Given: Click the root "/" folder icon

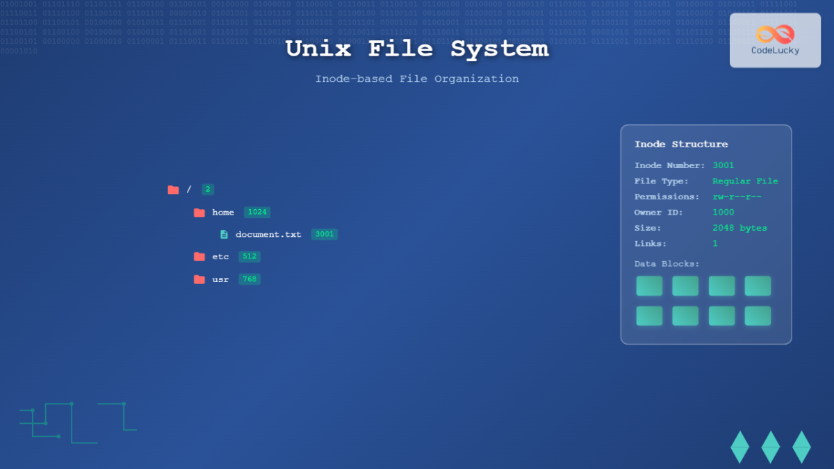Looking at the screenshot, I should (x=173, y=189).
